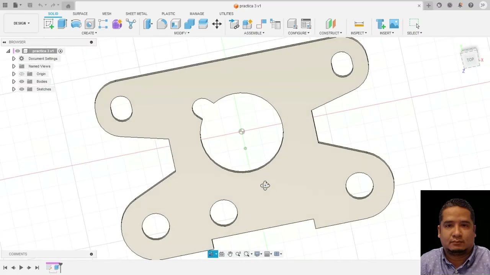Expand the Bodies node

click(14, 81)
